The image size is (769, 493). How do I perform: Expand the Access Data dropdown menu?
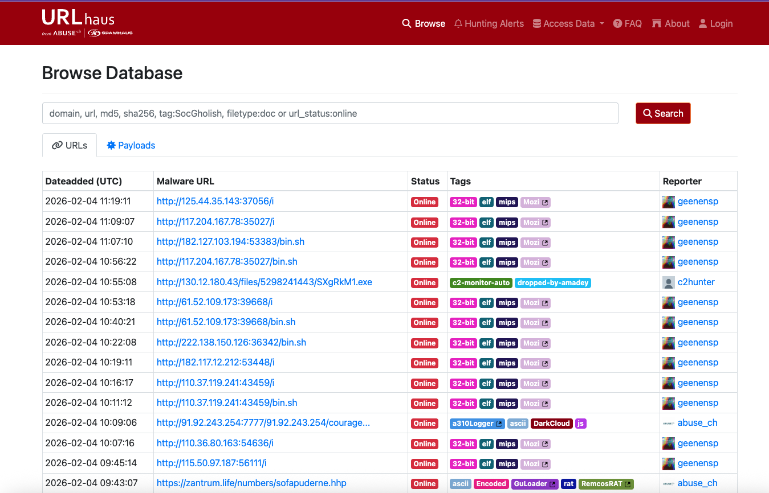point(568,23)
